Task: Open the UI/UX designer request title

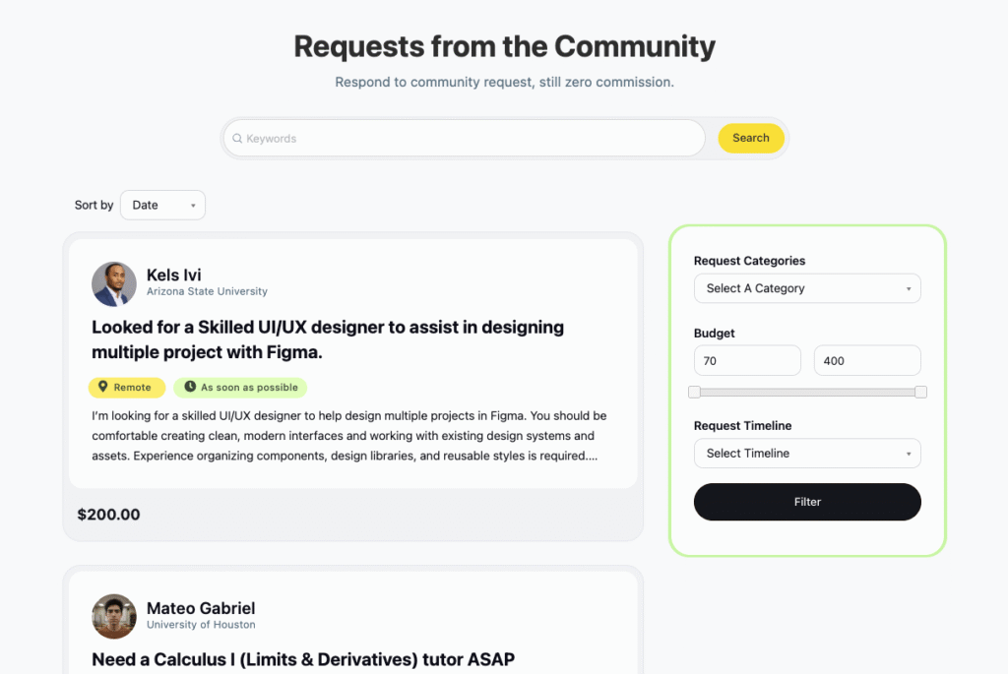Action: tap(328, 339)
